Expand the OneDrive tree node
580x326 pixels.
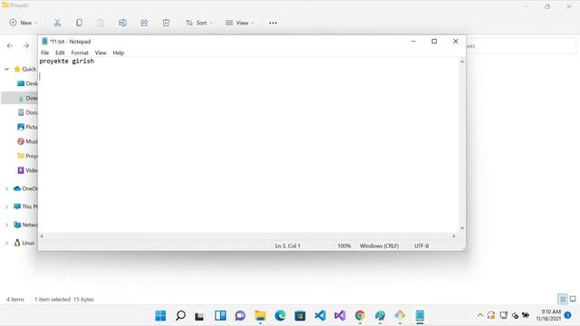(x=6, y=188)
